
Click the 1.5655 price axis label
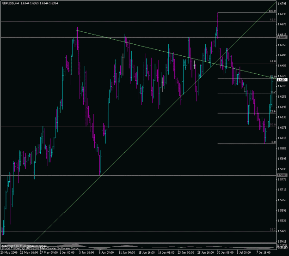pos(282,200)
